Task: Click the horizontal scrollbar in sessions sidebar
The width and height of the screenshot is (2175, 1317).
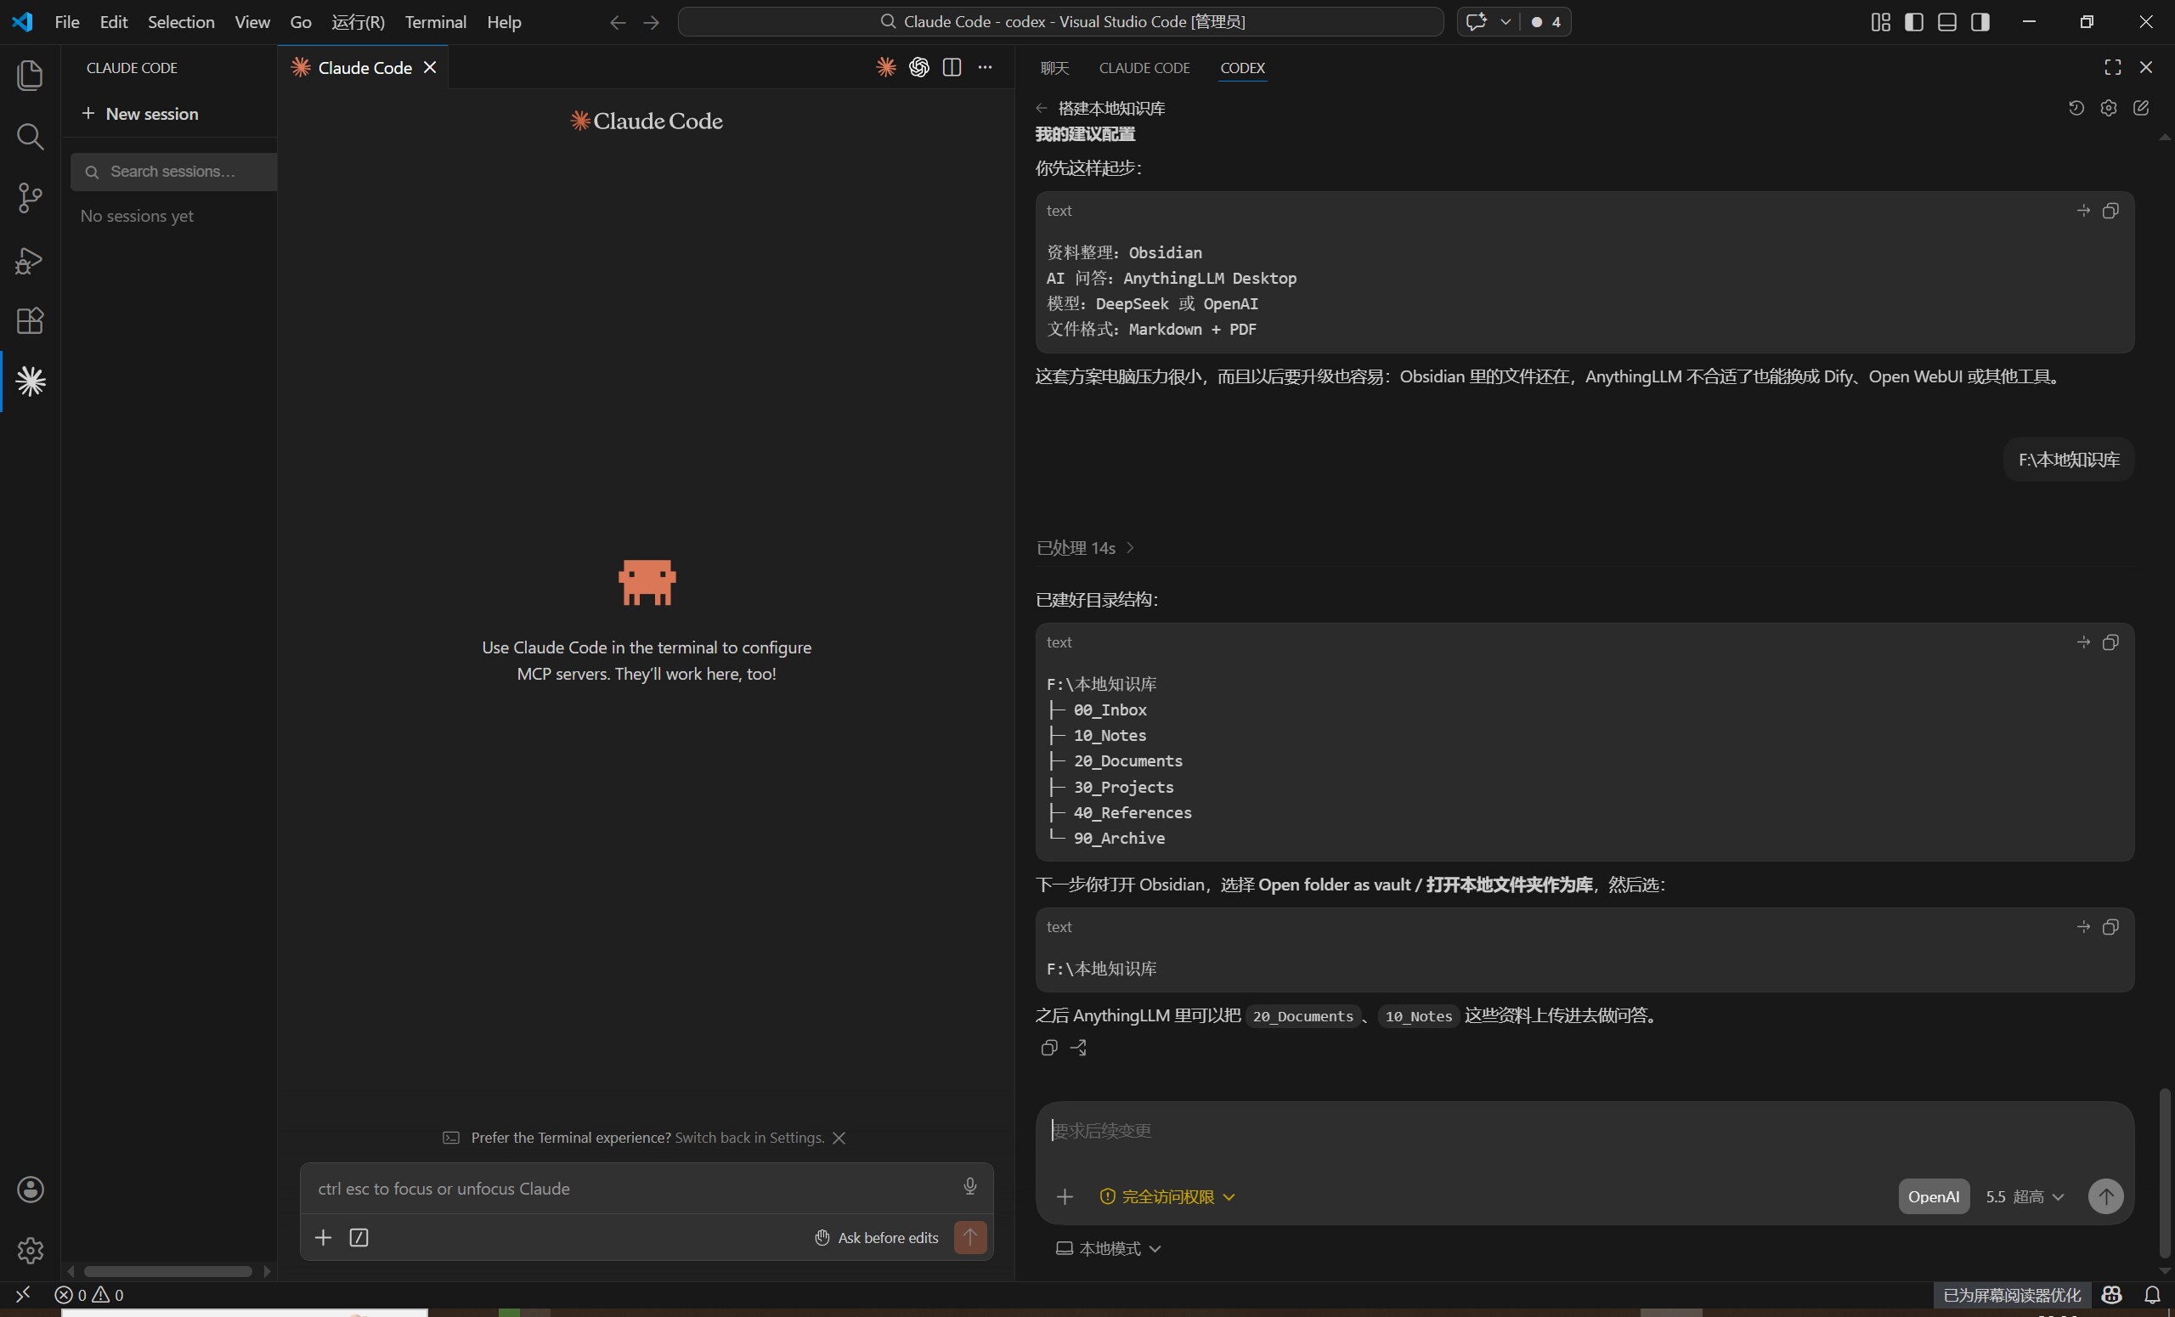Action: tap(167, 1271)
